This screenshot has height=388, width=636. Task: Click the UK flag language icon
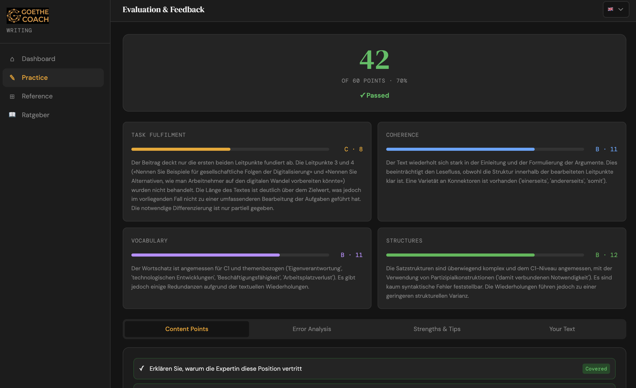[610, 9]
